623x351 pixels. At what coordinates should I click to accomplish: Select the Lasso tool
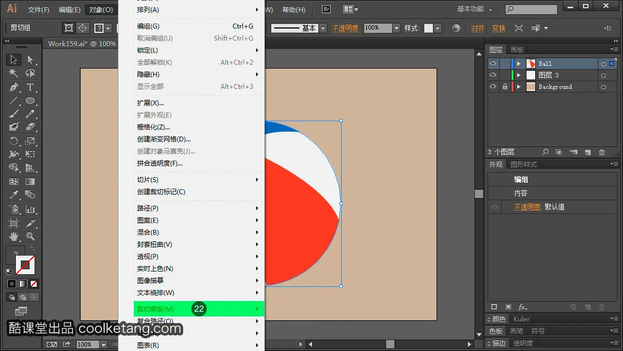click(x=30, y=73)
